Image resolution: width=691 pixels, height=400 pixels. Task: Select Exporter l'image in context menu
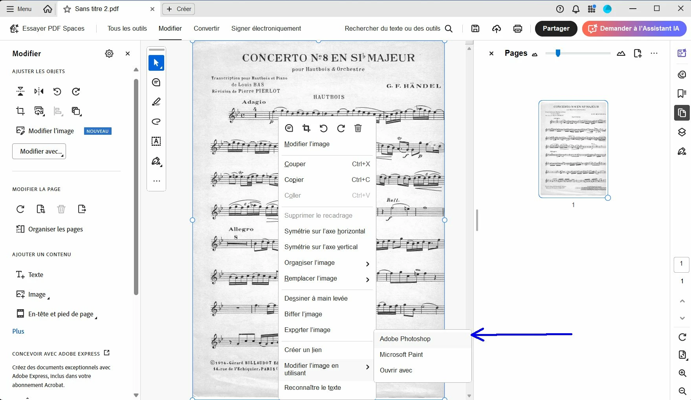pos(327,330)
